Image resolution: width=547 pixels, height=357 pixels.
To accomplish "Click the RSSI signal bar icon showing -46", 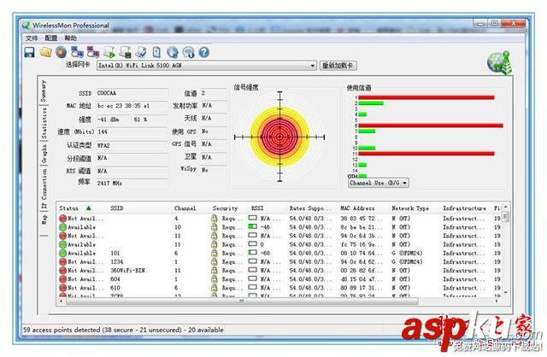I will [x=253, y=226].
